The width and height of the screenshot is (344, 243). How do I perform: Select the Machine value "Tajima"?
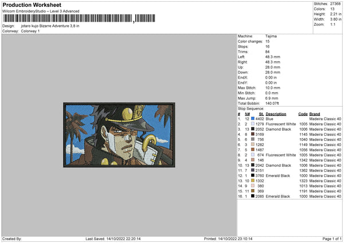(271, 36)
